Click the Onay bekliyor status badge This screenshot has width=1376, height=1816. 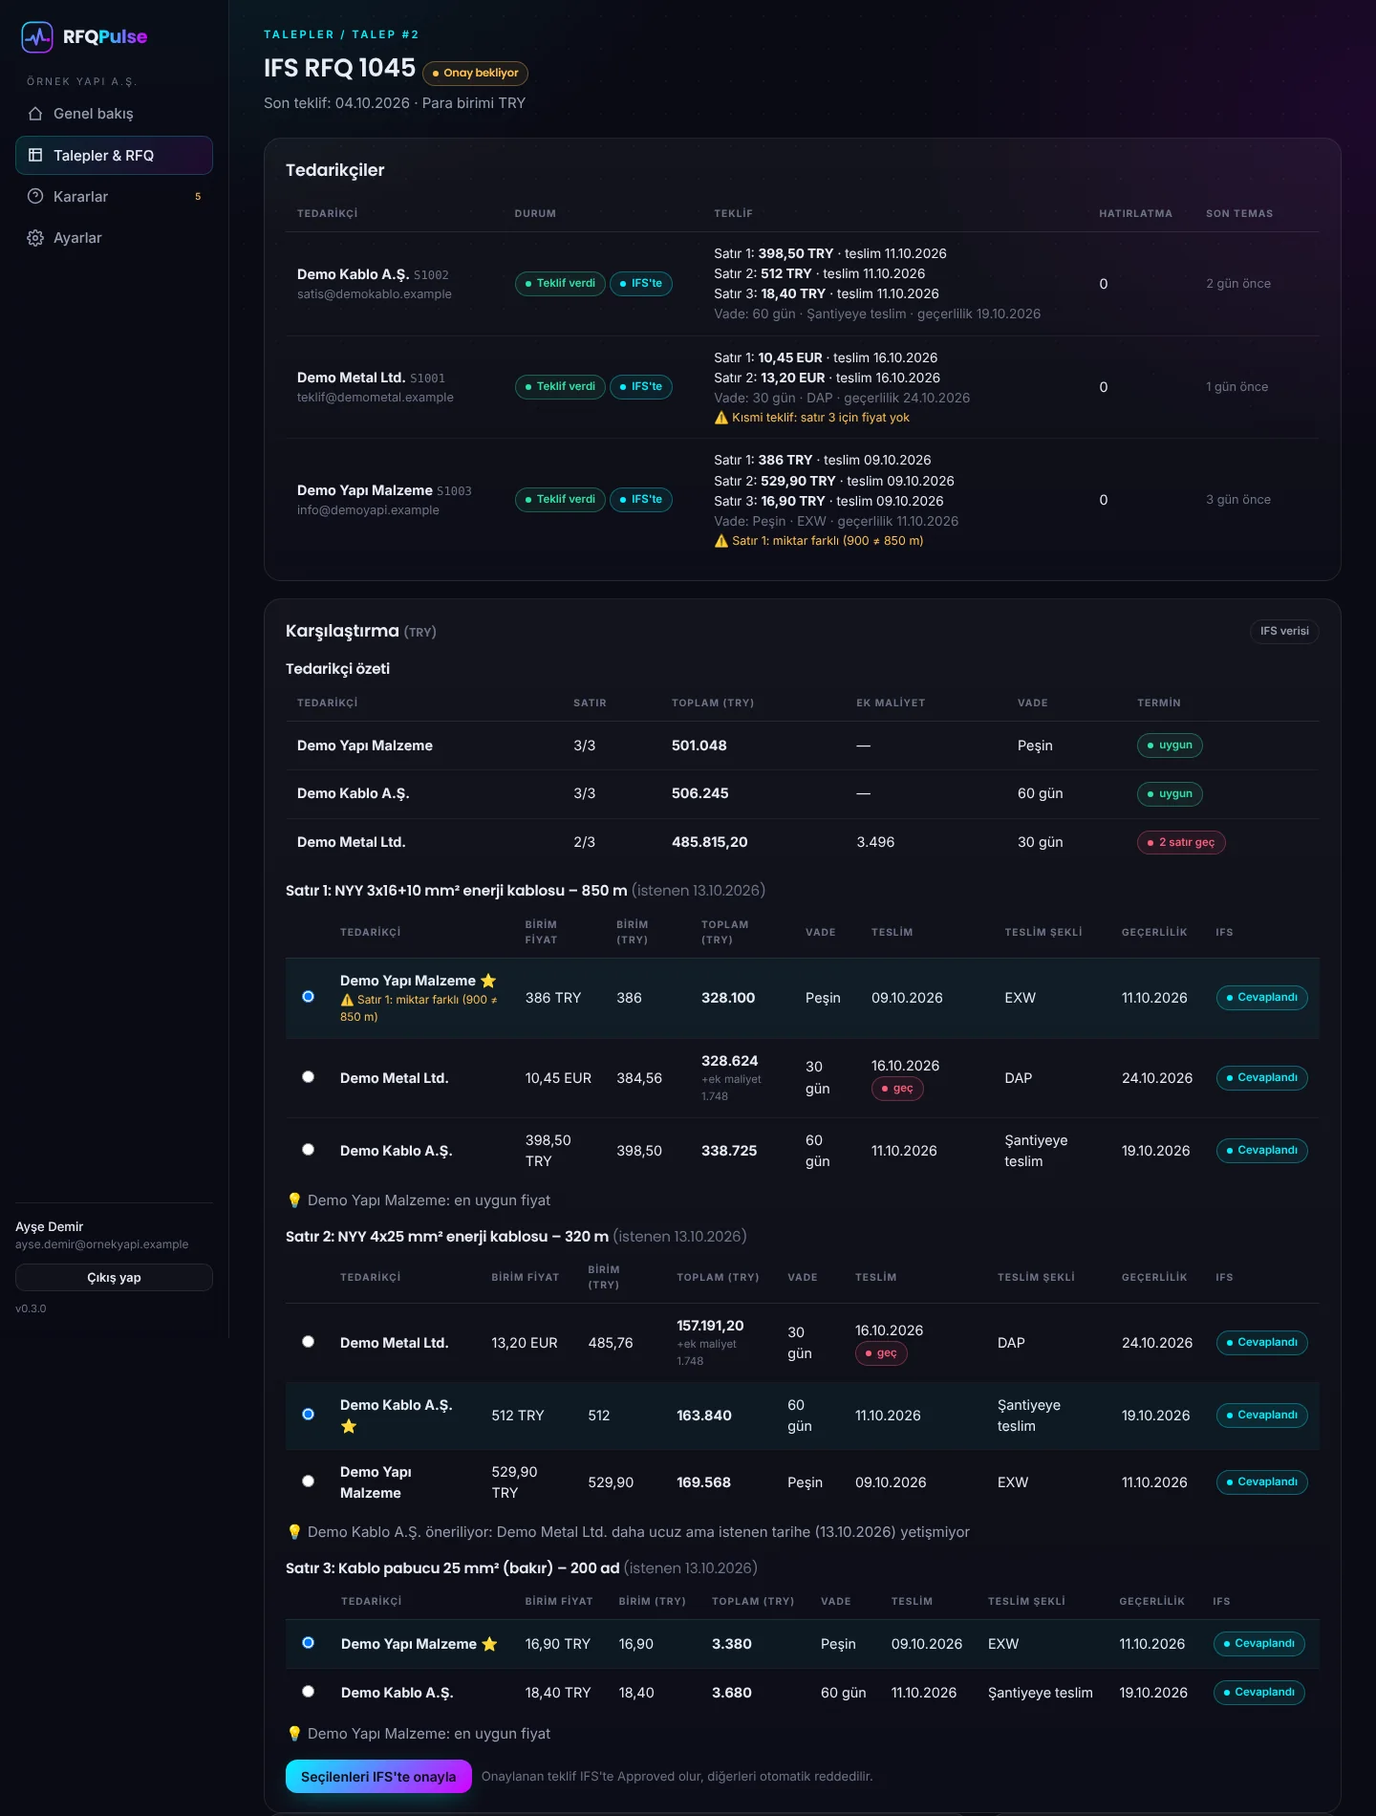(475, 73)
